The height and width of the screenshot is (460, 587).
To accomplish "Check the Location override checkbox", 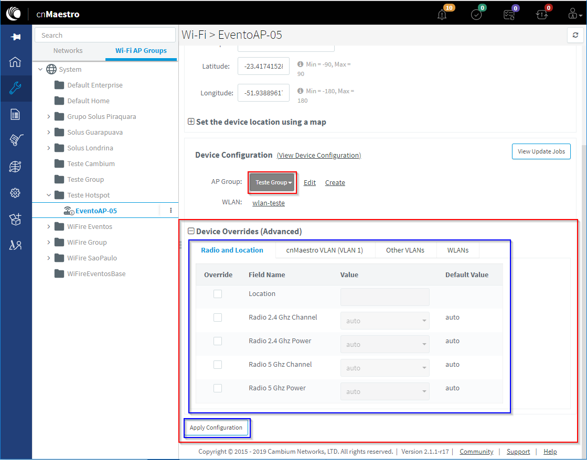I will (x=218, y=294).
